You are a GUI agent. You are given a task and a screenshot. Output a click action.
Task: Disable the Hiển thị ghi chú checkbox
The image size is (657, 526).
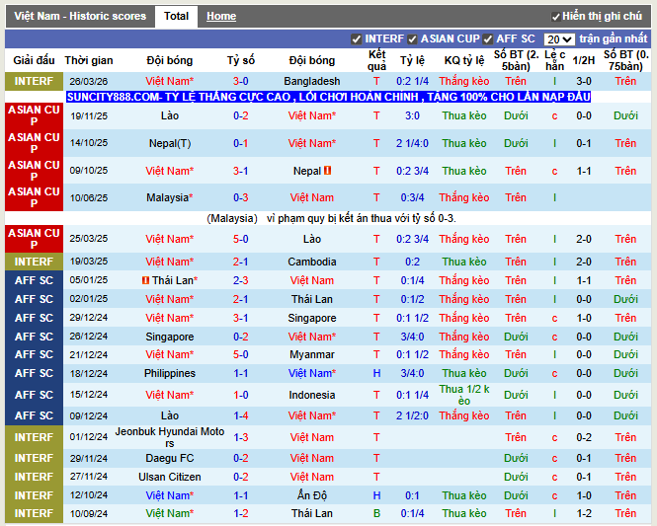556,17
